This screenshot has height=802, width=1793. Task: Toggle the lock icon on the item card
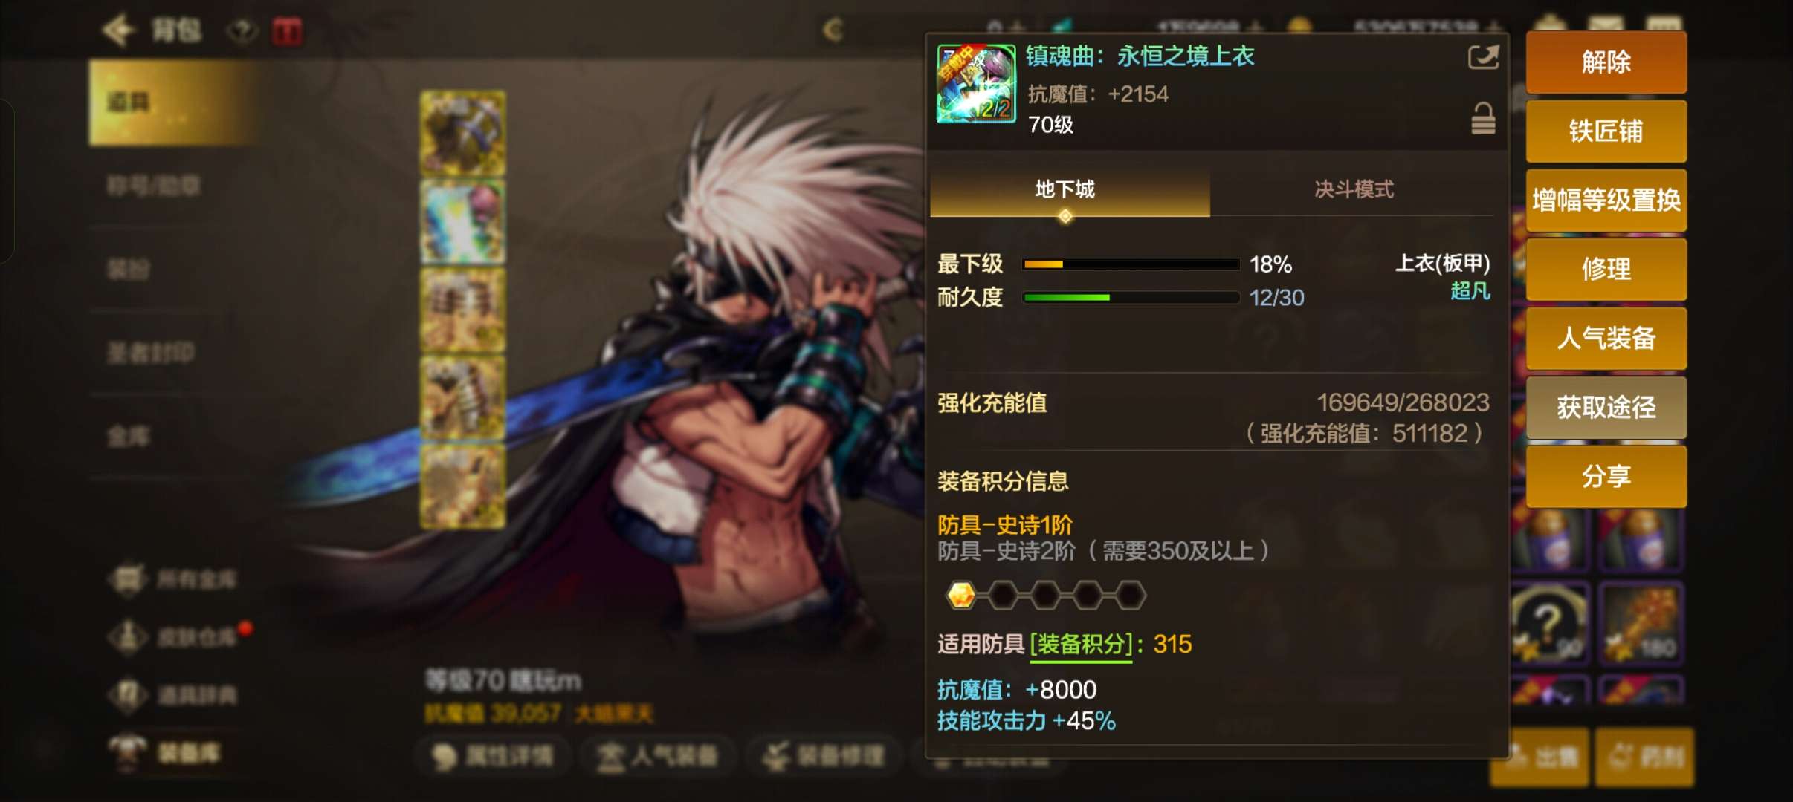point(1482,119)
